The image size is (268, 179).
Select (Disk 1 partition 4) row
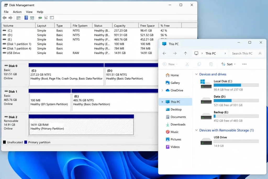pos(80,48)
